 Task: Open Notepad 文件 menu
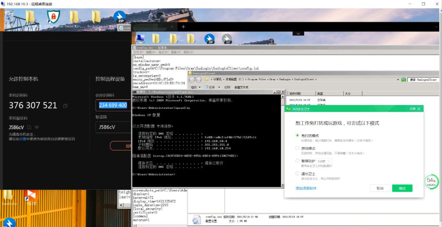138,52
